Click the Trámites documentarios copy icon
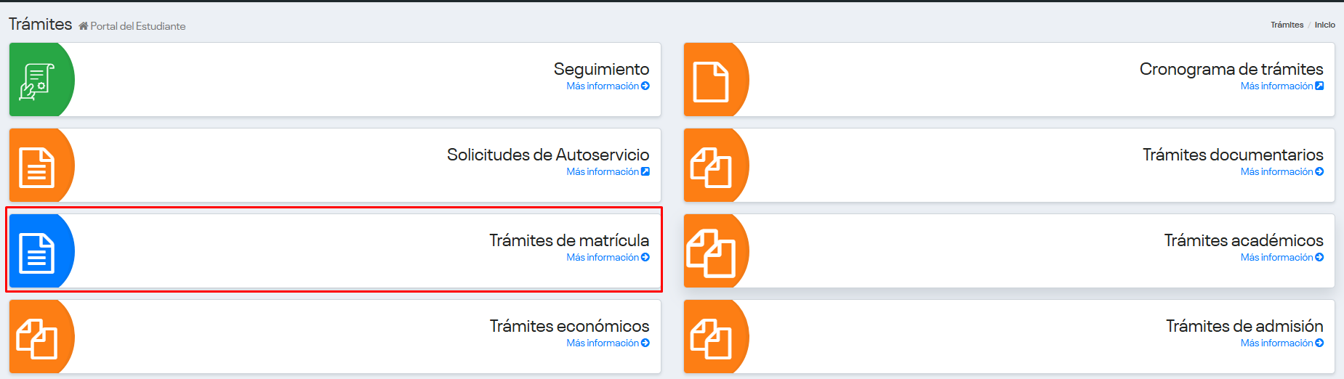This screenshot has width=1344, height=379. [710, 167]
